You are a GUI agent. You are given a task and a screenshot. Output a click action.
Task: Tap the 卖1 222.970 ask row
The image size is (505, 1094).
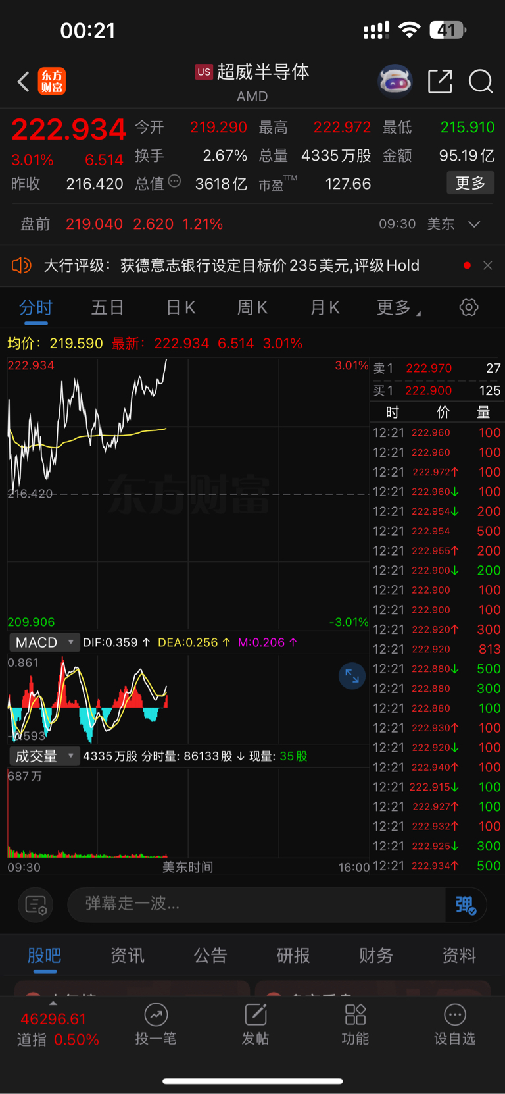(x=437, y=368)
